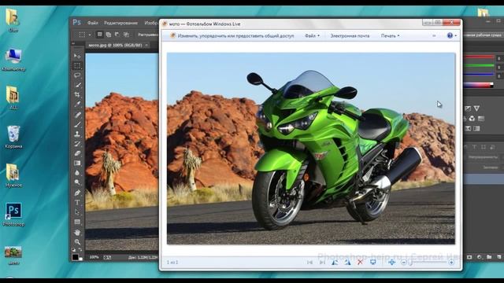Select the History Brush tool
This screenshot has height=283, width=504.
(77, 143)
